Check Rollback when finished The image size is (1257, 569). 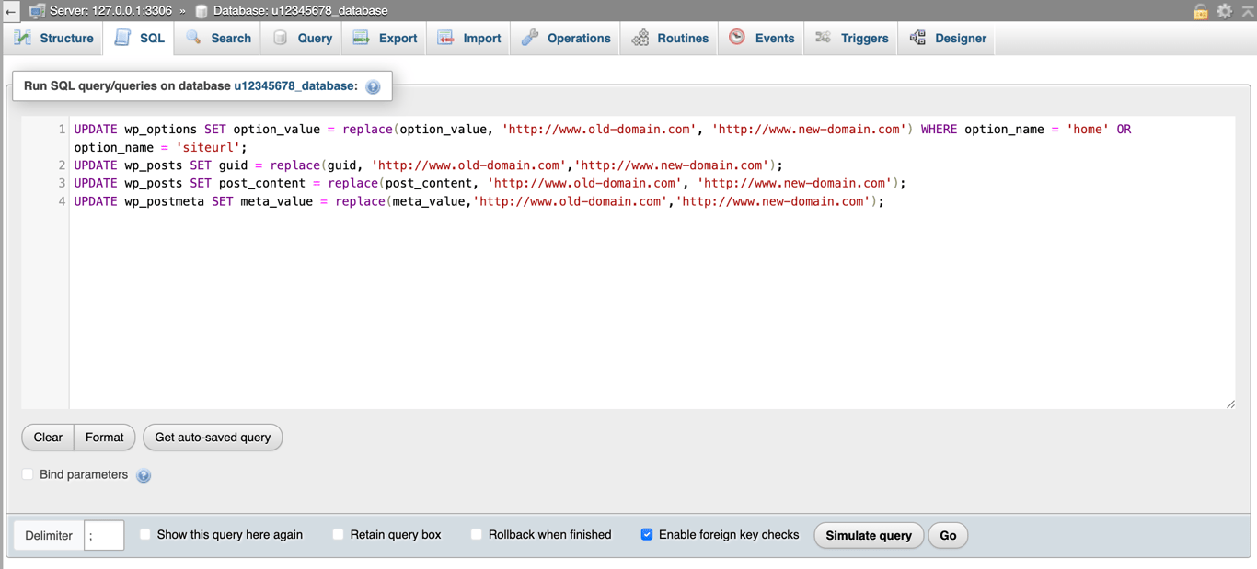(476, 533)
